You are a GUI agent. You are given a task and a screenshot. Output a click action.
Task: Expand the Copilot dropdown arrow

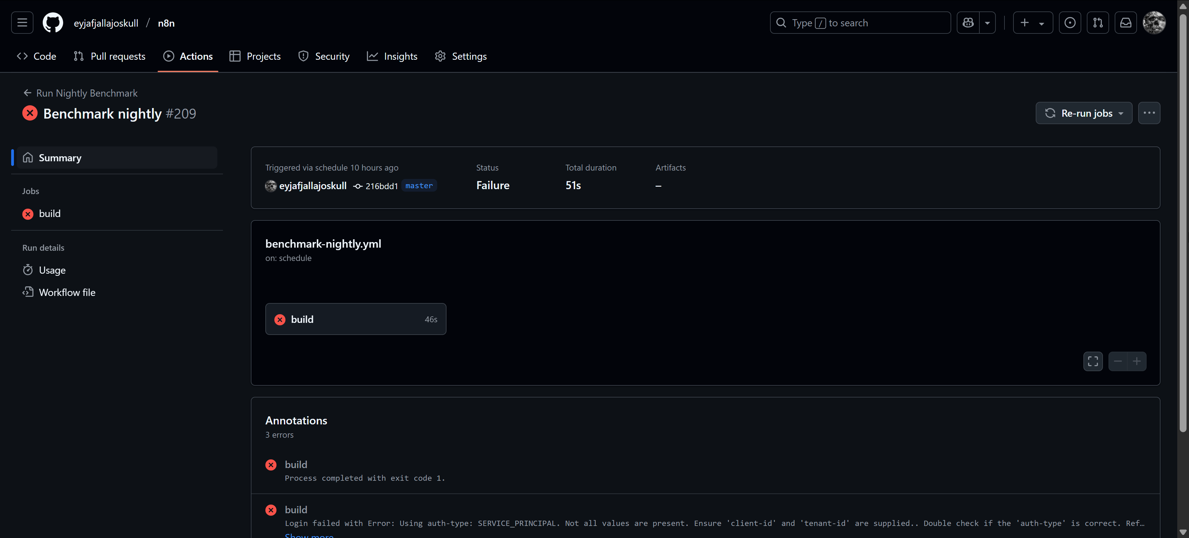pyautogui.click(x=987, y=23)
